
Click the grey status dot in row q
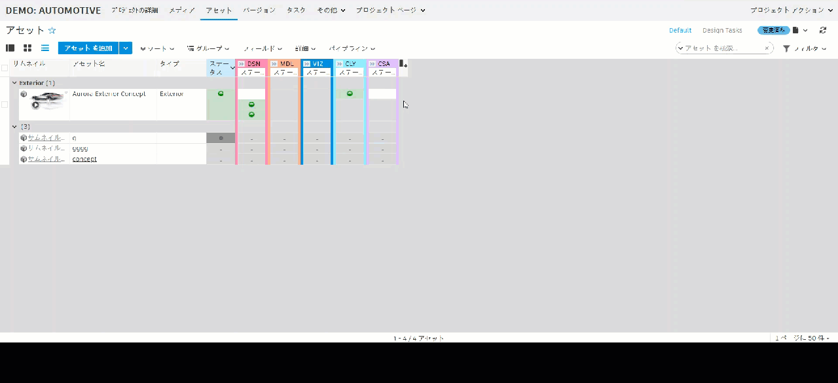221,138
